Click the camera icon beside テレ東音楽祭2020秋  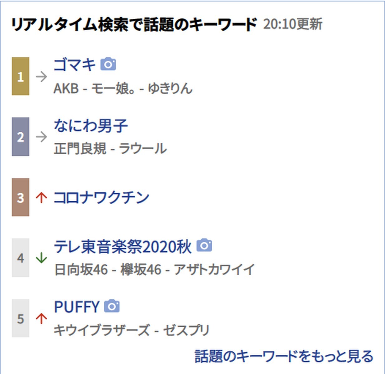coord(204,246)
